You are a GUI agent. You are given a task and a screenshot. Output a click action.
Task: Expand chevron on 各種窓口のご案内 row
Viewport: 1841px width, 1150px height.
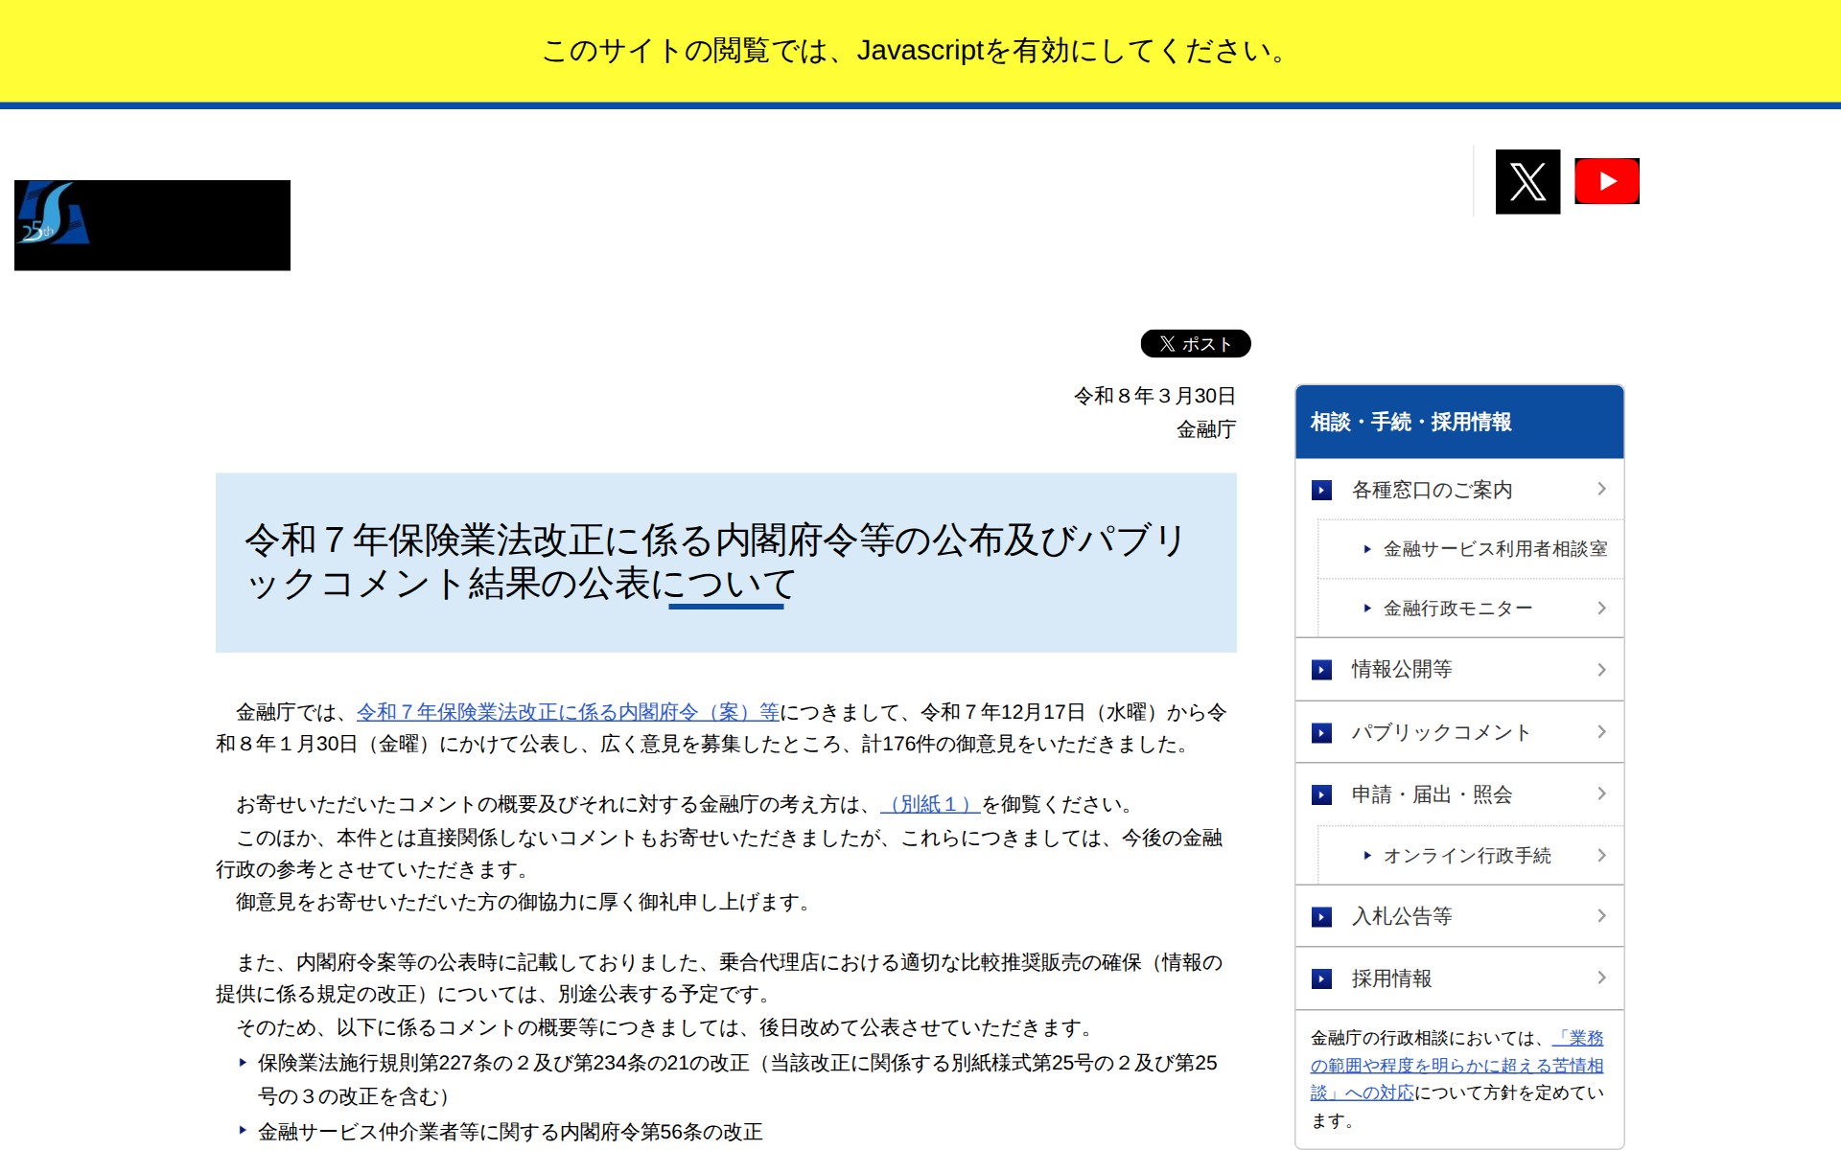(x=1601, y=490)
